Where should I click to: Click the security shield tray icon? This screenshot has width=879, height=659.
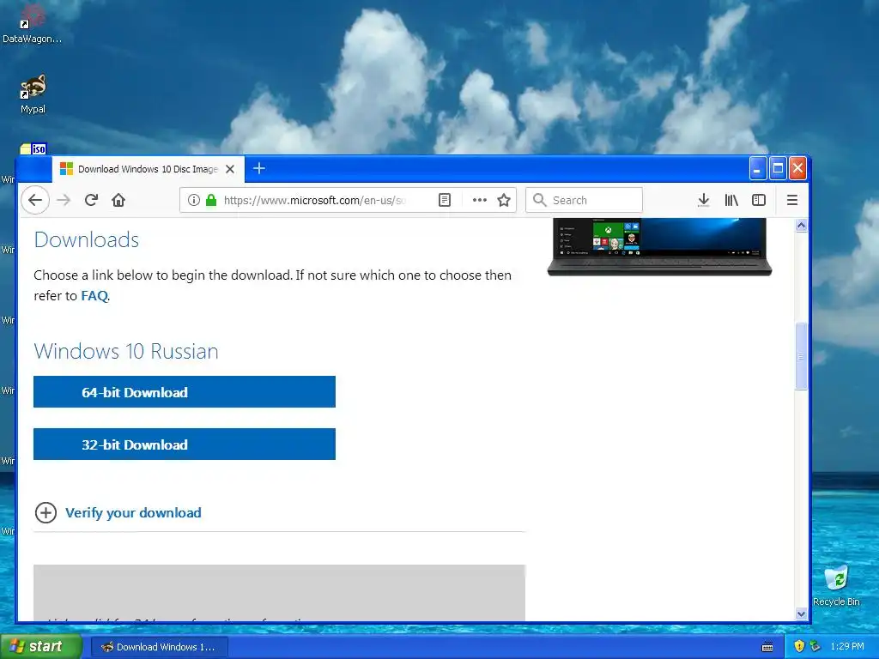[x=799, y=646]
